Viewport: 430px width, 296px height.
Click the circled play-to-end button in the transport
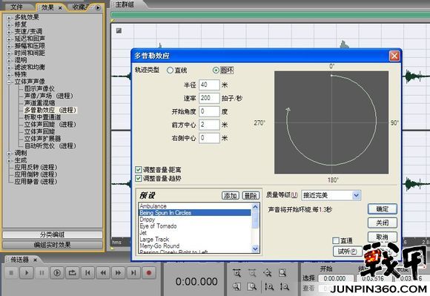pyautogui.click(x=57, y=273)
